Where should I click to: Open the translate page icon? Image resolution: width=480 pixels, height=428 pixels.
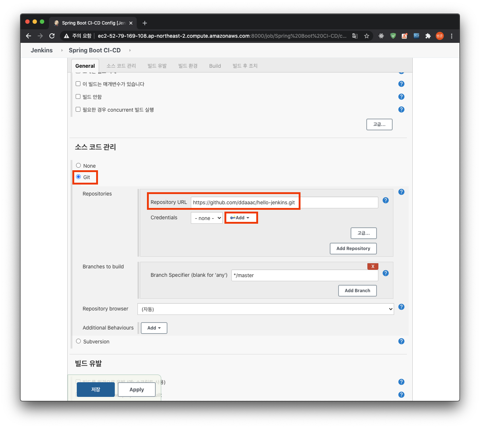pos(355,36)
